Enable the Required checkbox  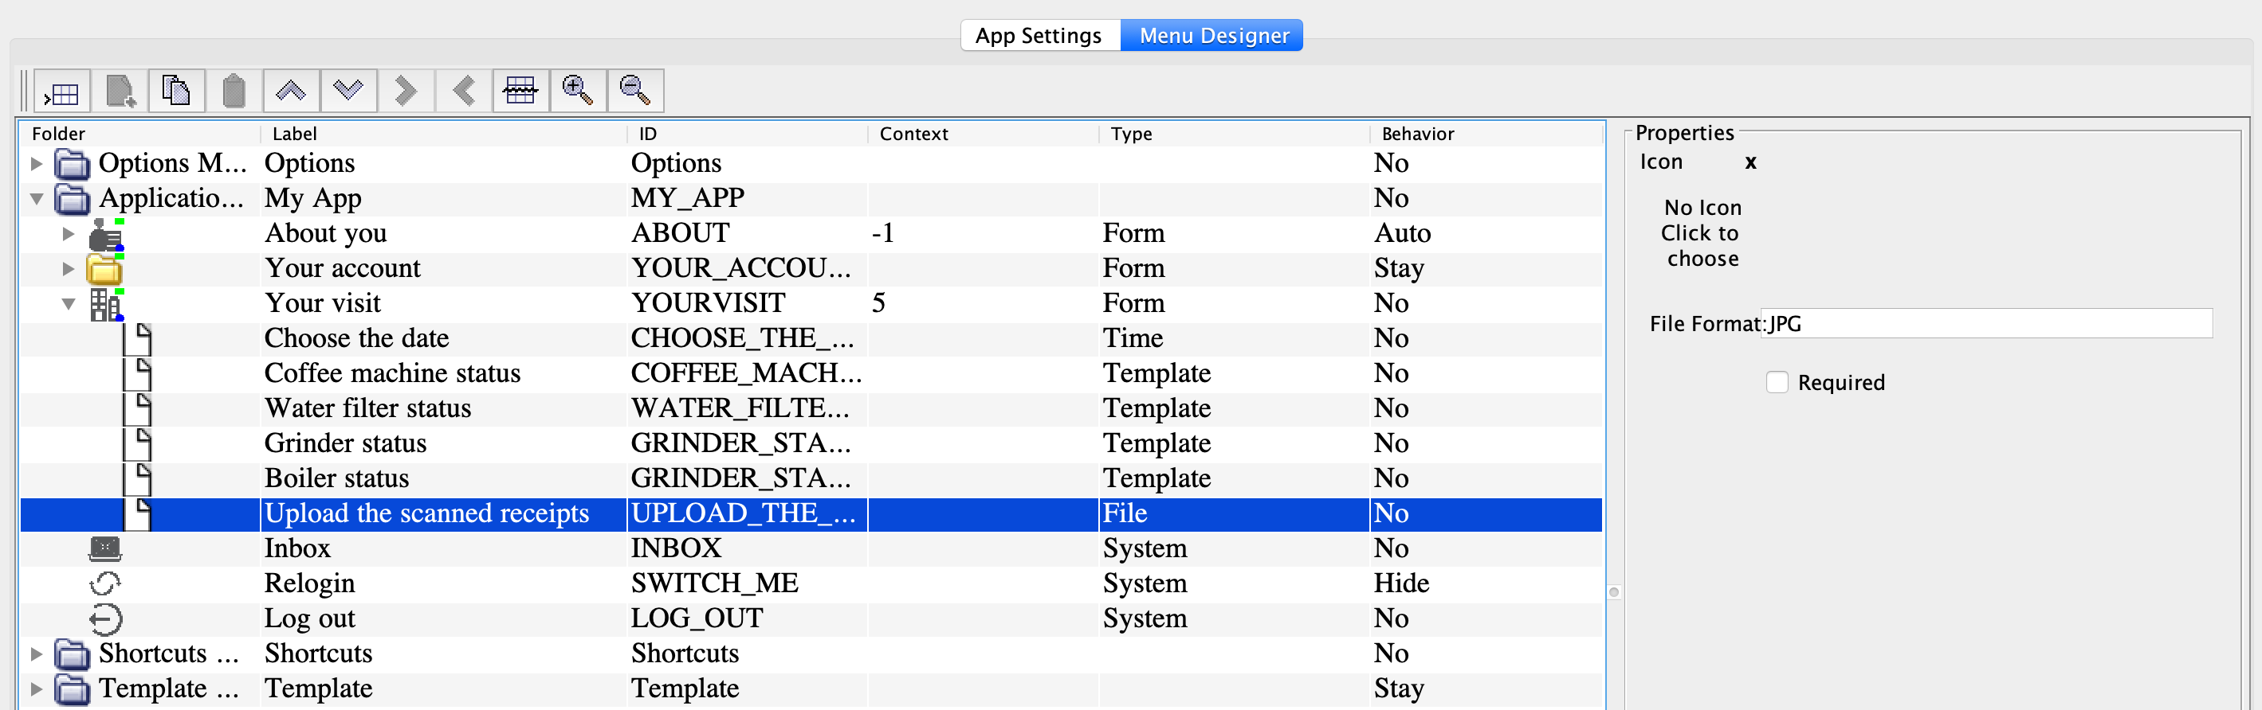(1777, 382)
